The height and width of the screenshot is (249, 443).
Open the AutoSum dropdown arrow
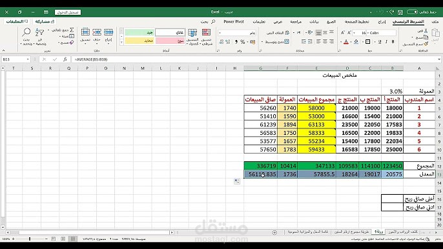click(48, 30)
